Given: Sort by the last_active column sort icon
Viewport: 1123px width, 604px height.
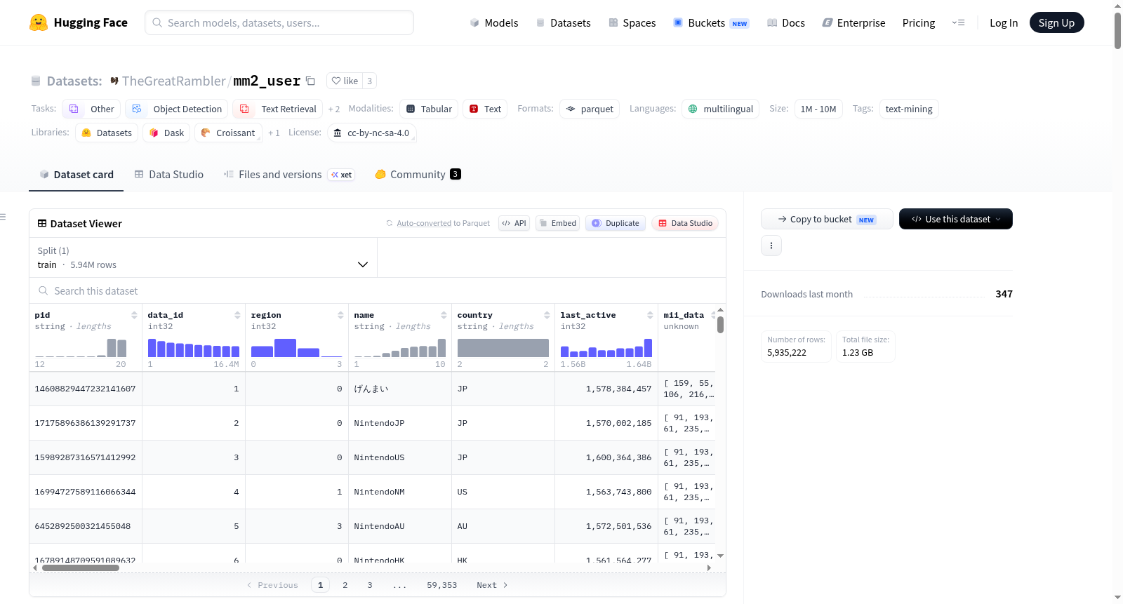Looking at the screenshot, I should (x=650, y=315).
